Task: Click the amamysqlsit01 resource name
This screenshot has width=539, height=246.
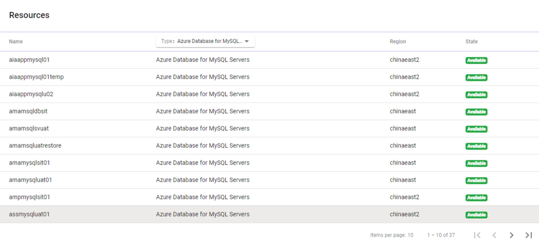Action: (29, 163)
